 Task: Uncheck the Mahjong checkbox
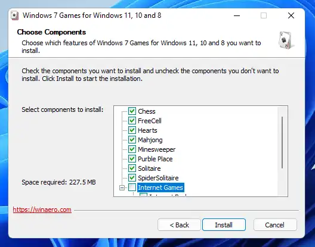[132, 139]
